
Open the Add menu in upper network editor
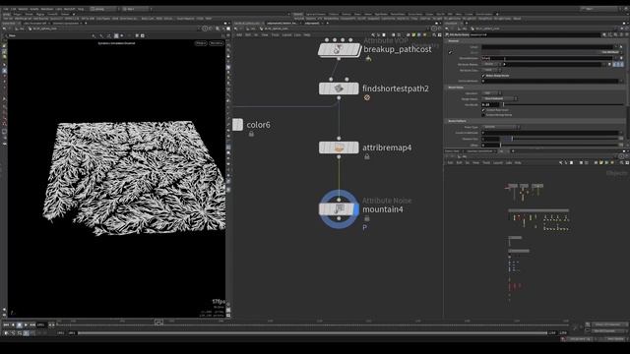point(239,35)
